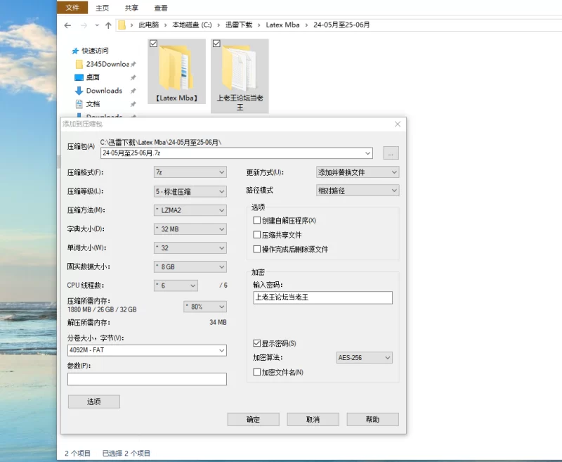The image size is (562, 462).
Task: Click 迅雷下载 in the breadcrumb path
Action: (x=239, y=25)
